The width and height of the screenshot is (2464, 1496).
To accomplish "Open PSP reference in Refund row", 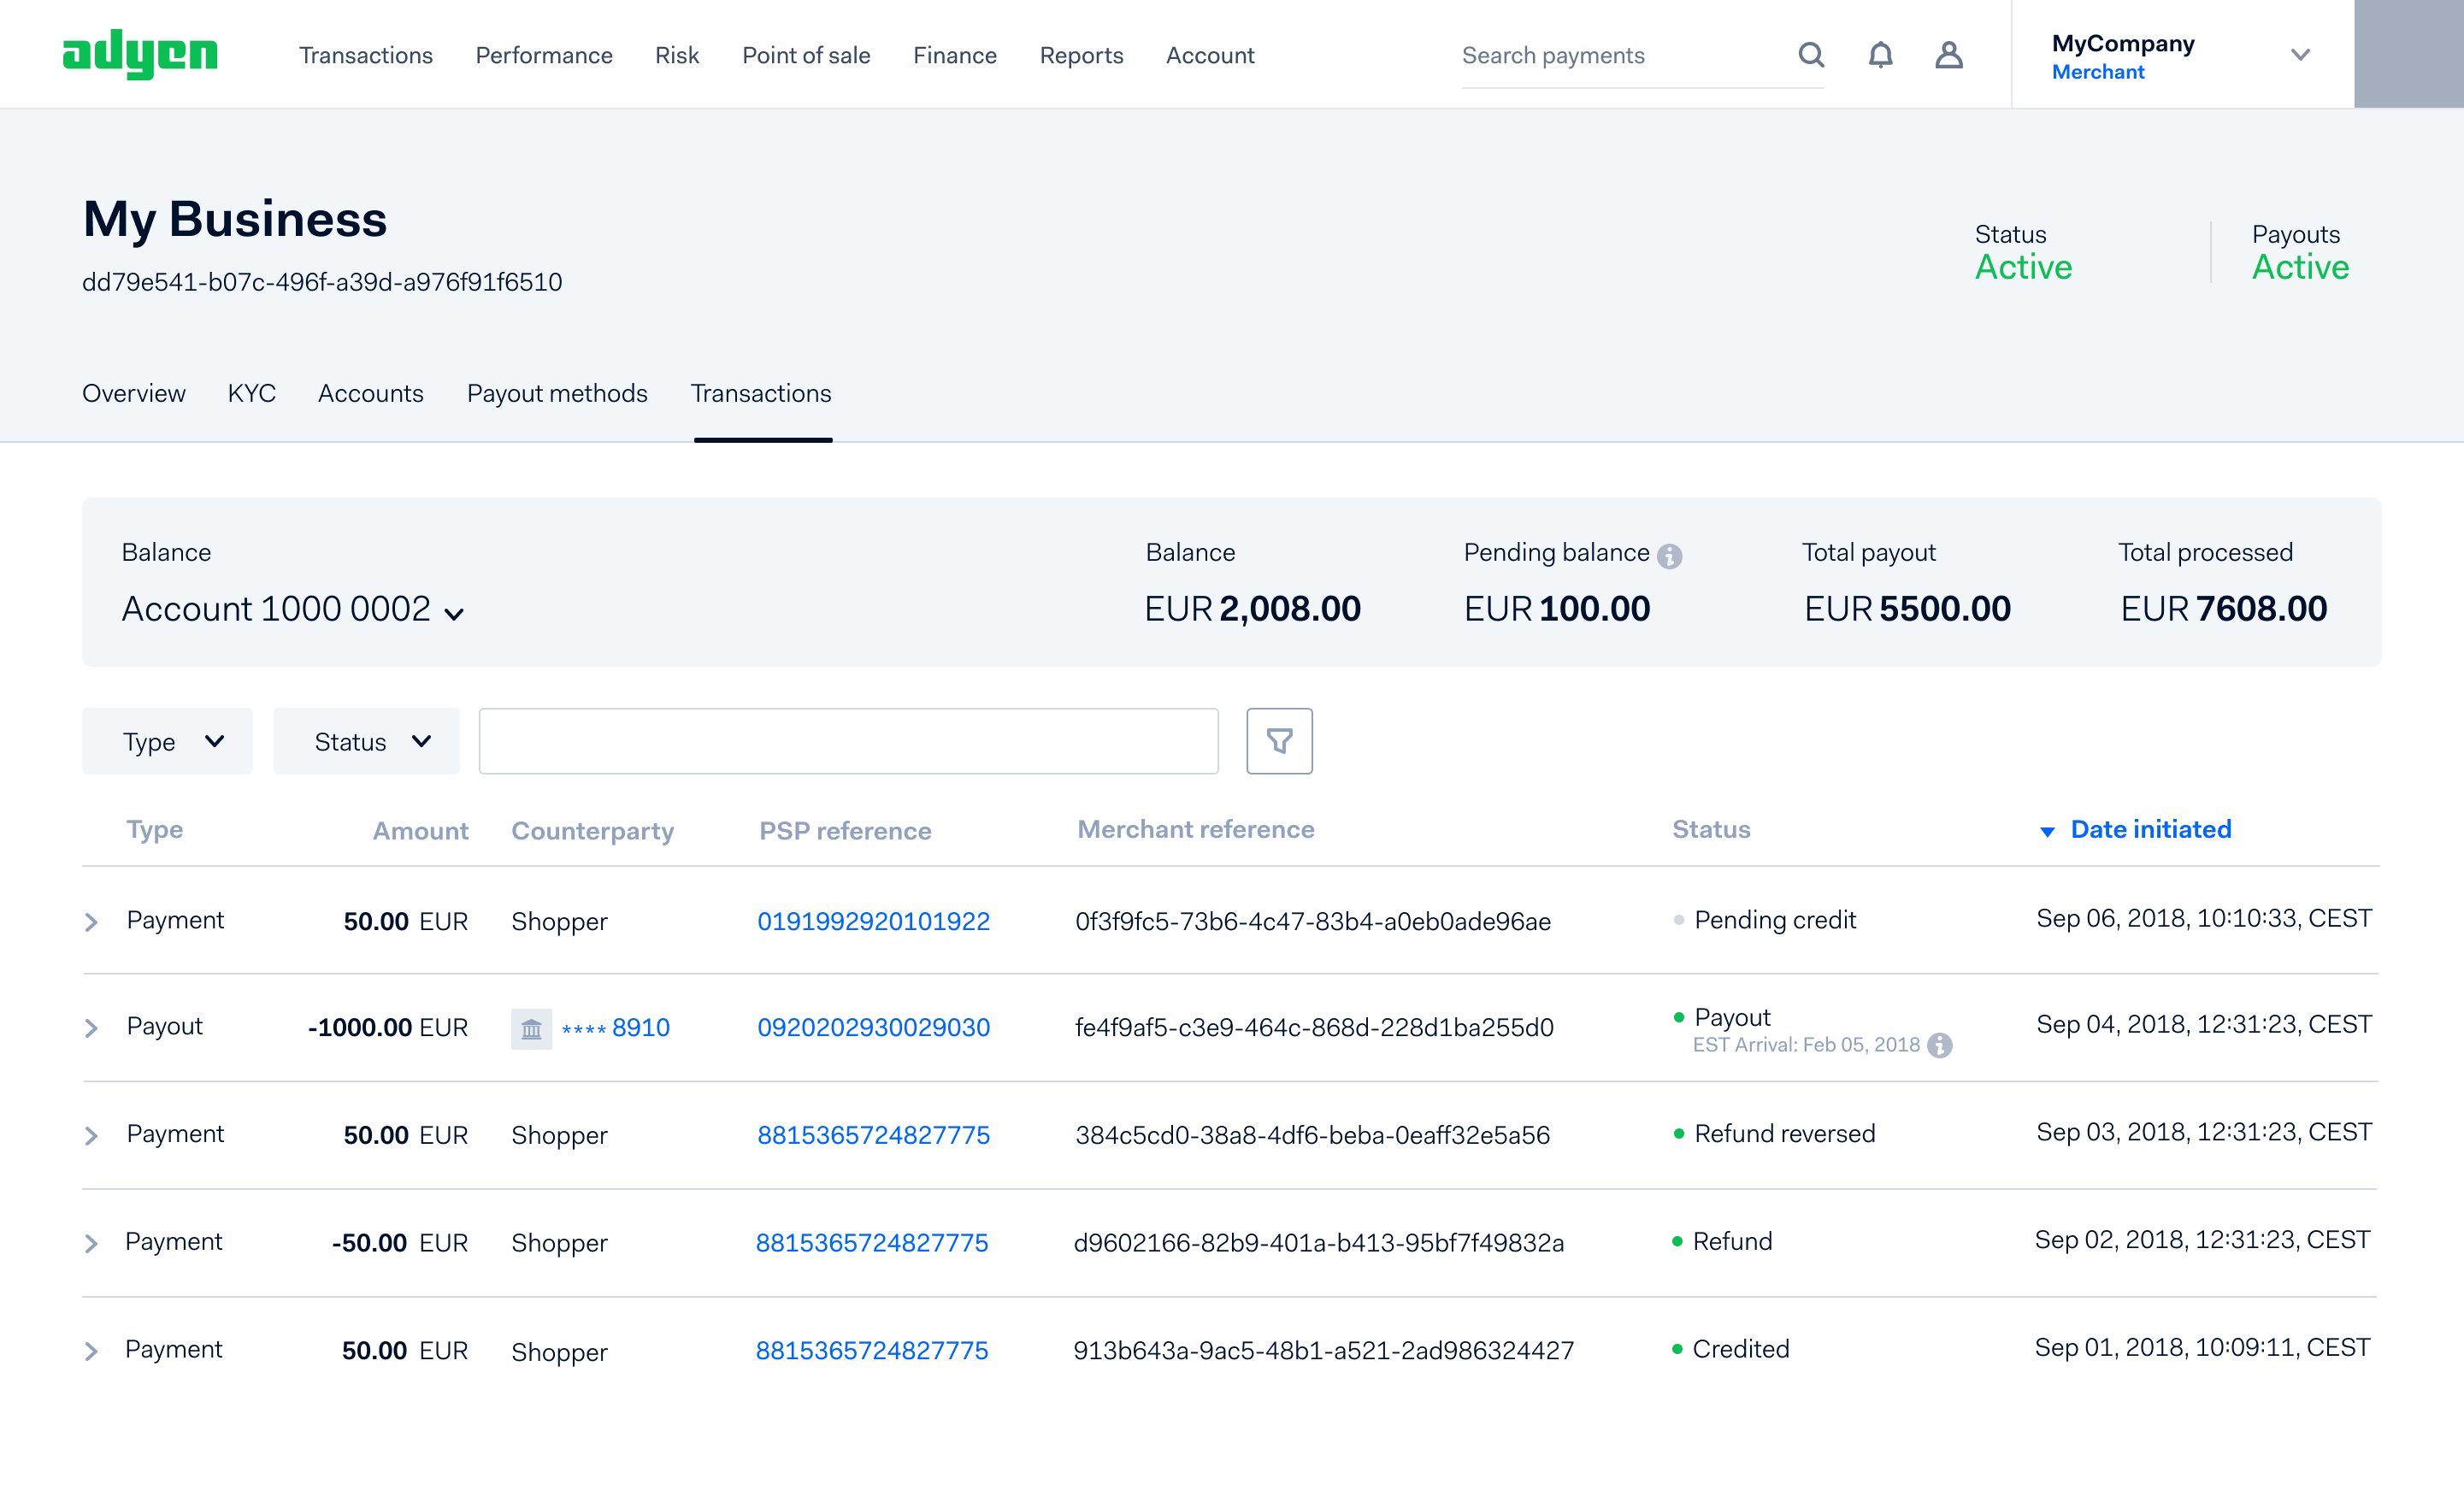I will (871, 1242).
